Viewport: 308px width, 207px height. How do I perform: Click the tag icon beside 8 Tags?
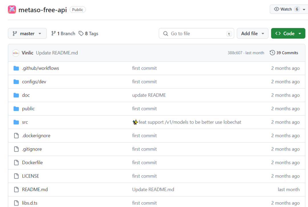81,34
